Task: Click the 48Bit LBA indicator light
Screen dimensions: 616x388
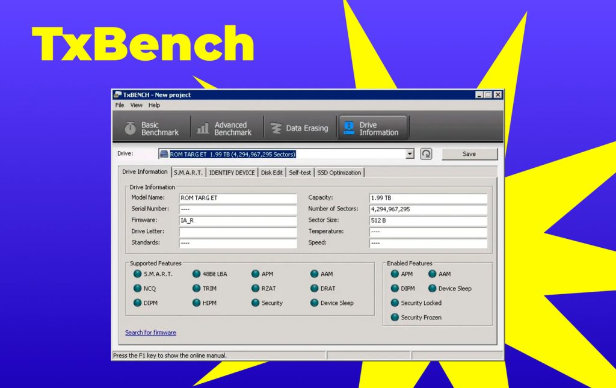Action: (197, 274)
